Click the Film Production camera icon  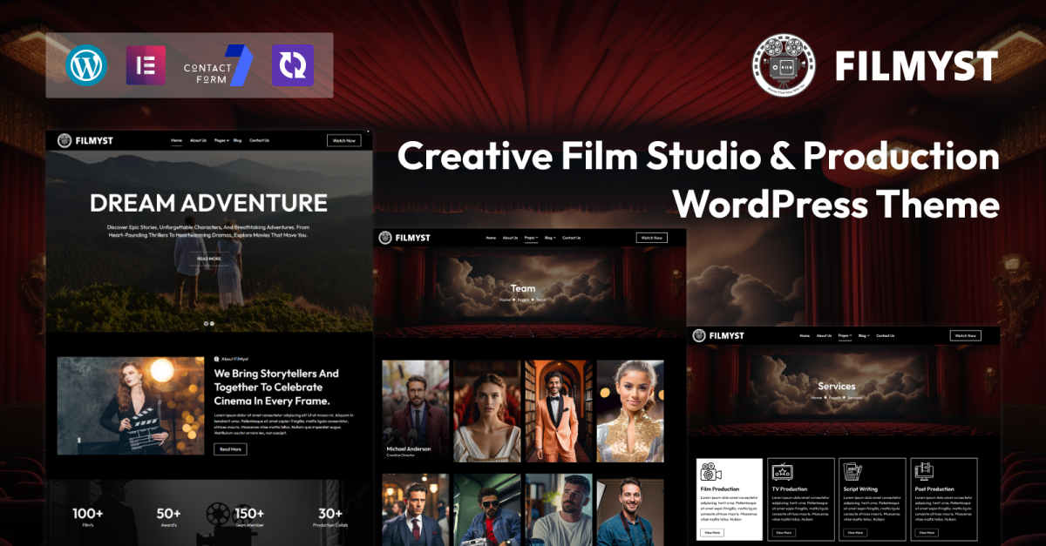pos(710,471)
